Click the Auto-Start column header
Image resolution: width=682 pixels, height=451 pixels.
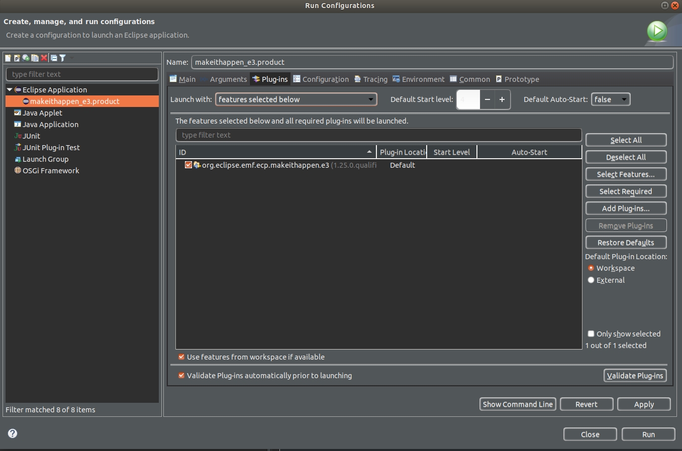[529, 152]
